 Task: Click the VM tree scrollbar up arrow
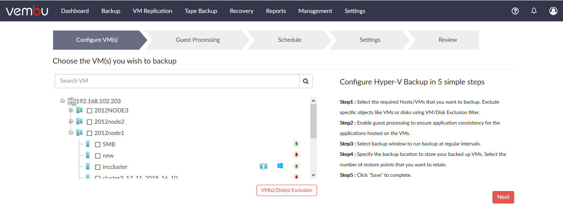(x=314, y=100)
